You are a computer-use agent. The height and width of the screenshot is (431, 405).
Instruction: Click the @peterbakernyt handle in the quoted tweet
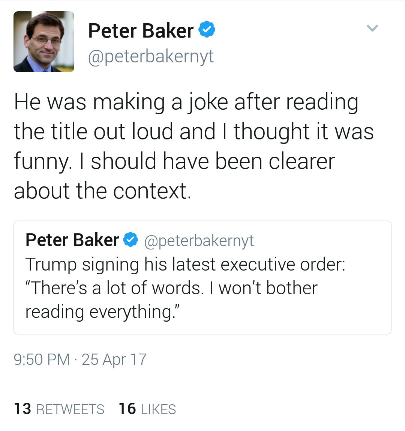199,240
